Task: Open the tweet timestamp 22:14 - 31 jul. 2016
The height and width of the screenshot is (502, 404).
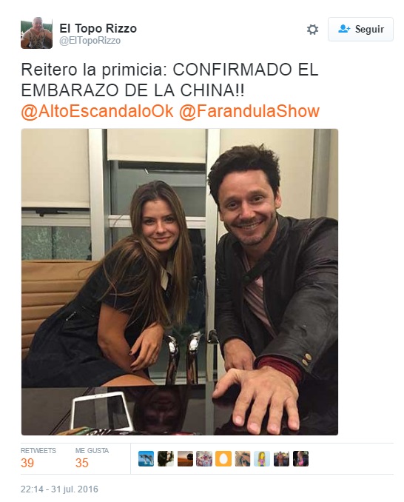Action: tap(59, 489)
